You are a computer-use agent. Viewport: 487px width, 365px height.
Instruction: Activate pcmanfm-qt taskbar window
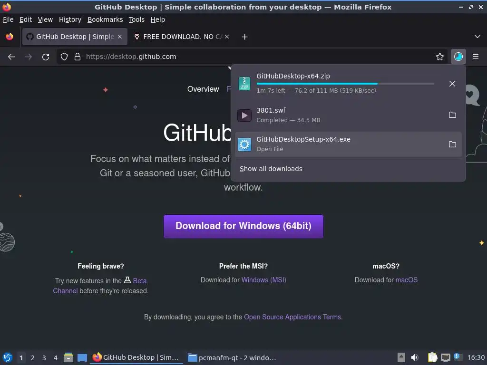pos(232,357)
